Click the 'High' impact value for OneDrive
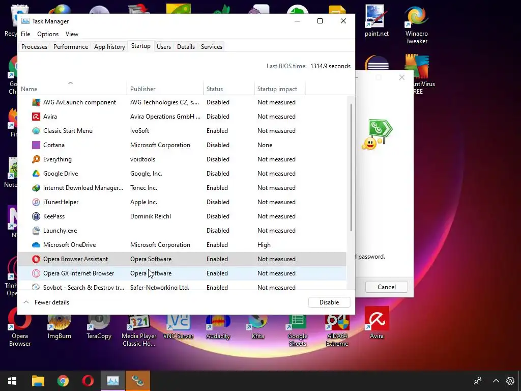The width and height of the screenshot is (521, 391). click(x=264, y=245)
